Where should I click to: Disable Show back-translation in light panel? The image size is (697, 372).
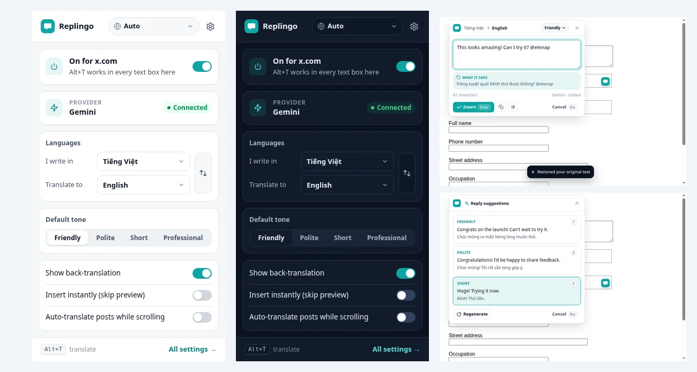(x=202, y=273)
